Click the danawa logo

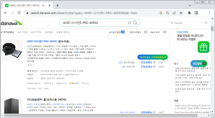(x=12, y=23)
